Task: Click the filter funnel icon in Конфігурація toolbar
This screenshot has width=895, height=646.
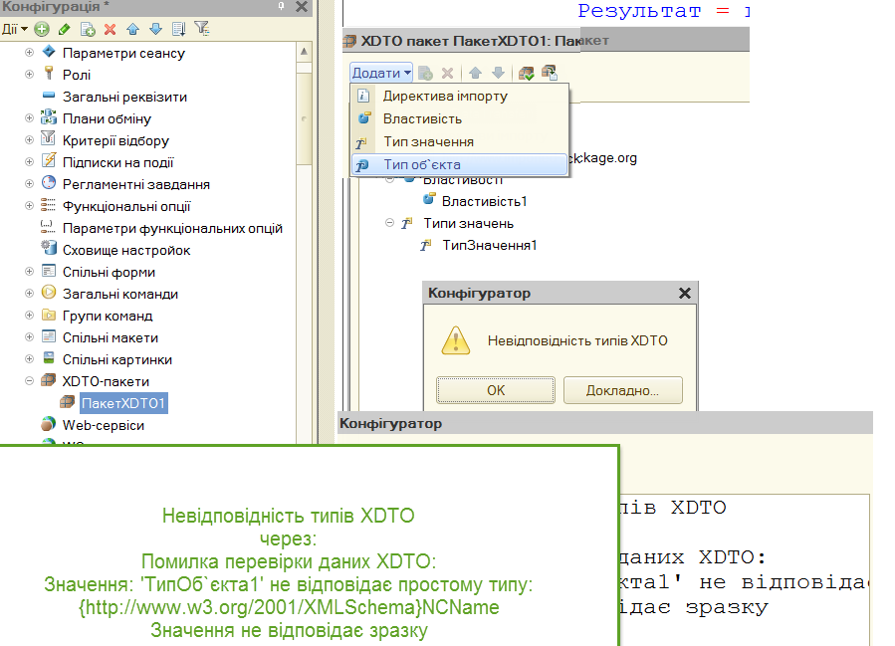Action: pos(201,30)
